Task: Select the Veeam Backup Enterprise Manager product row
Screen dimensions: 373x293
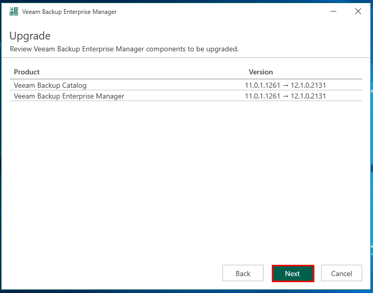Action: [x=186, y=96]
